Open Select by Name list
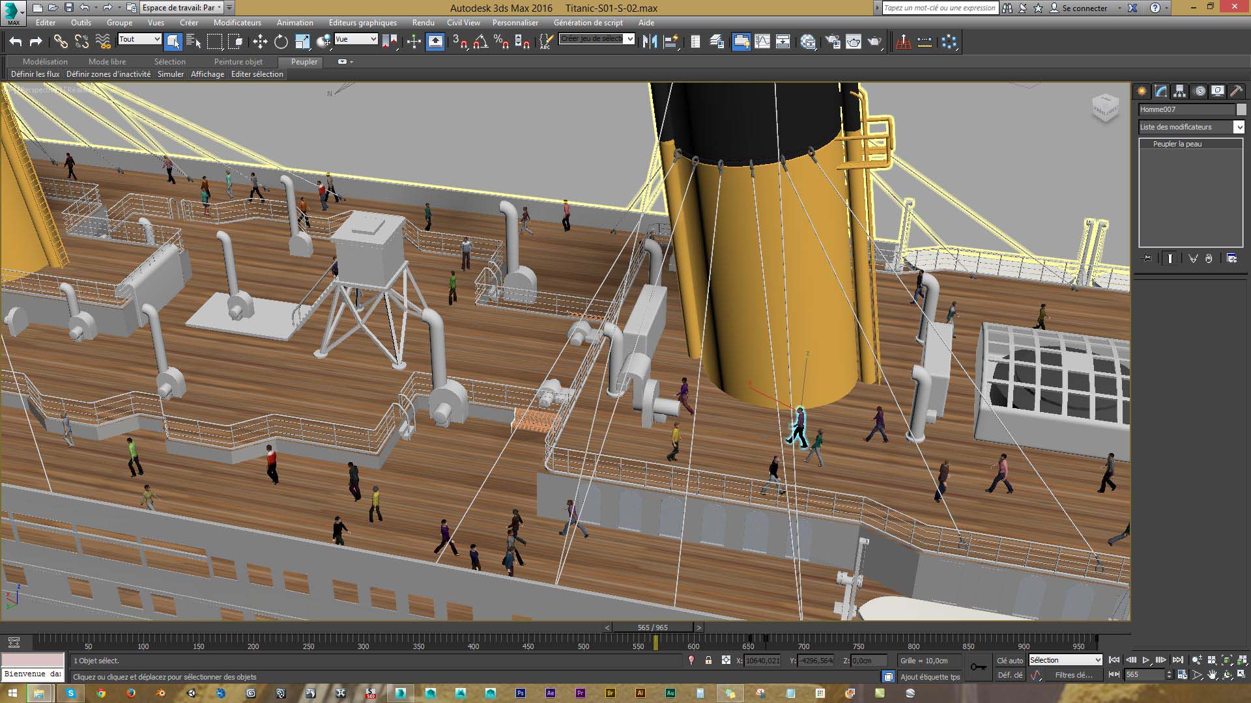The width and height of the screenshot is (1251, 703). coord(194,42)
